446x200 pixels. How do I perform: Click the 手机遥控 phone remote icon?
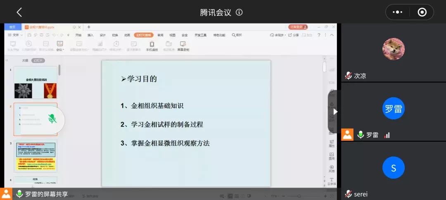click(152, 46)
